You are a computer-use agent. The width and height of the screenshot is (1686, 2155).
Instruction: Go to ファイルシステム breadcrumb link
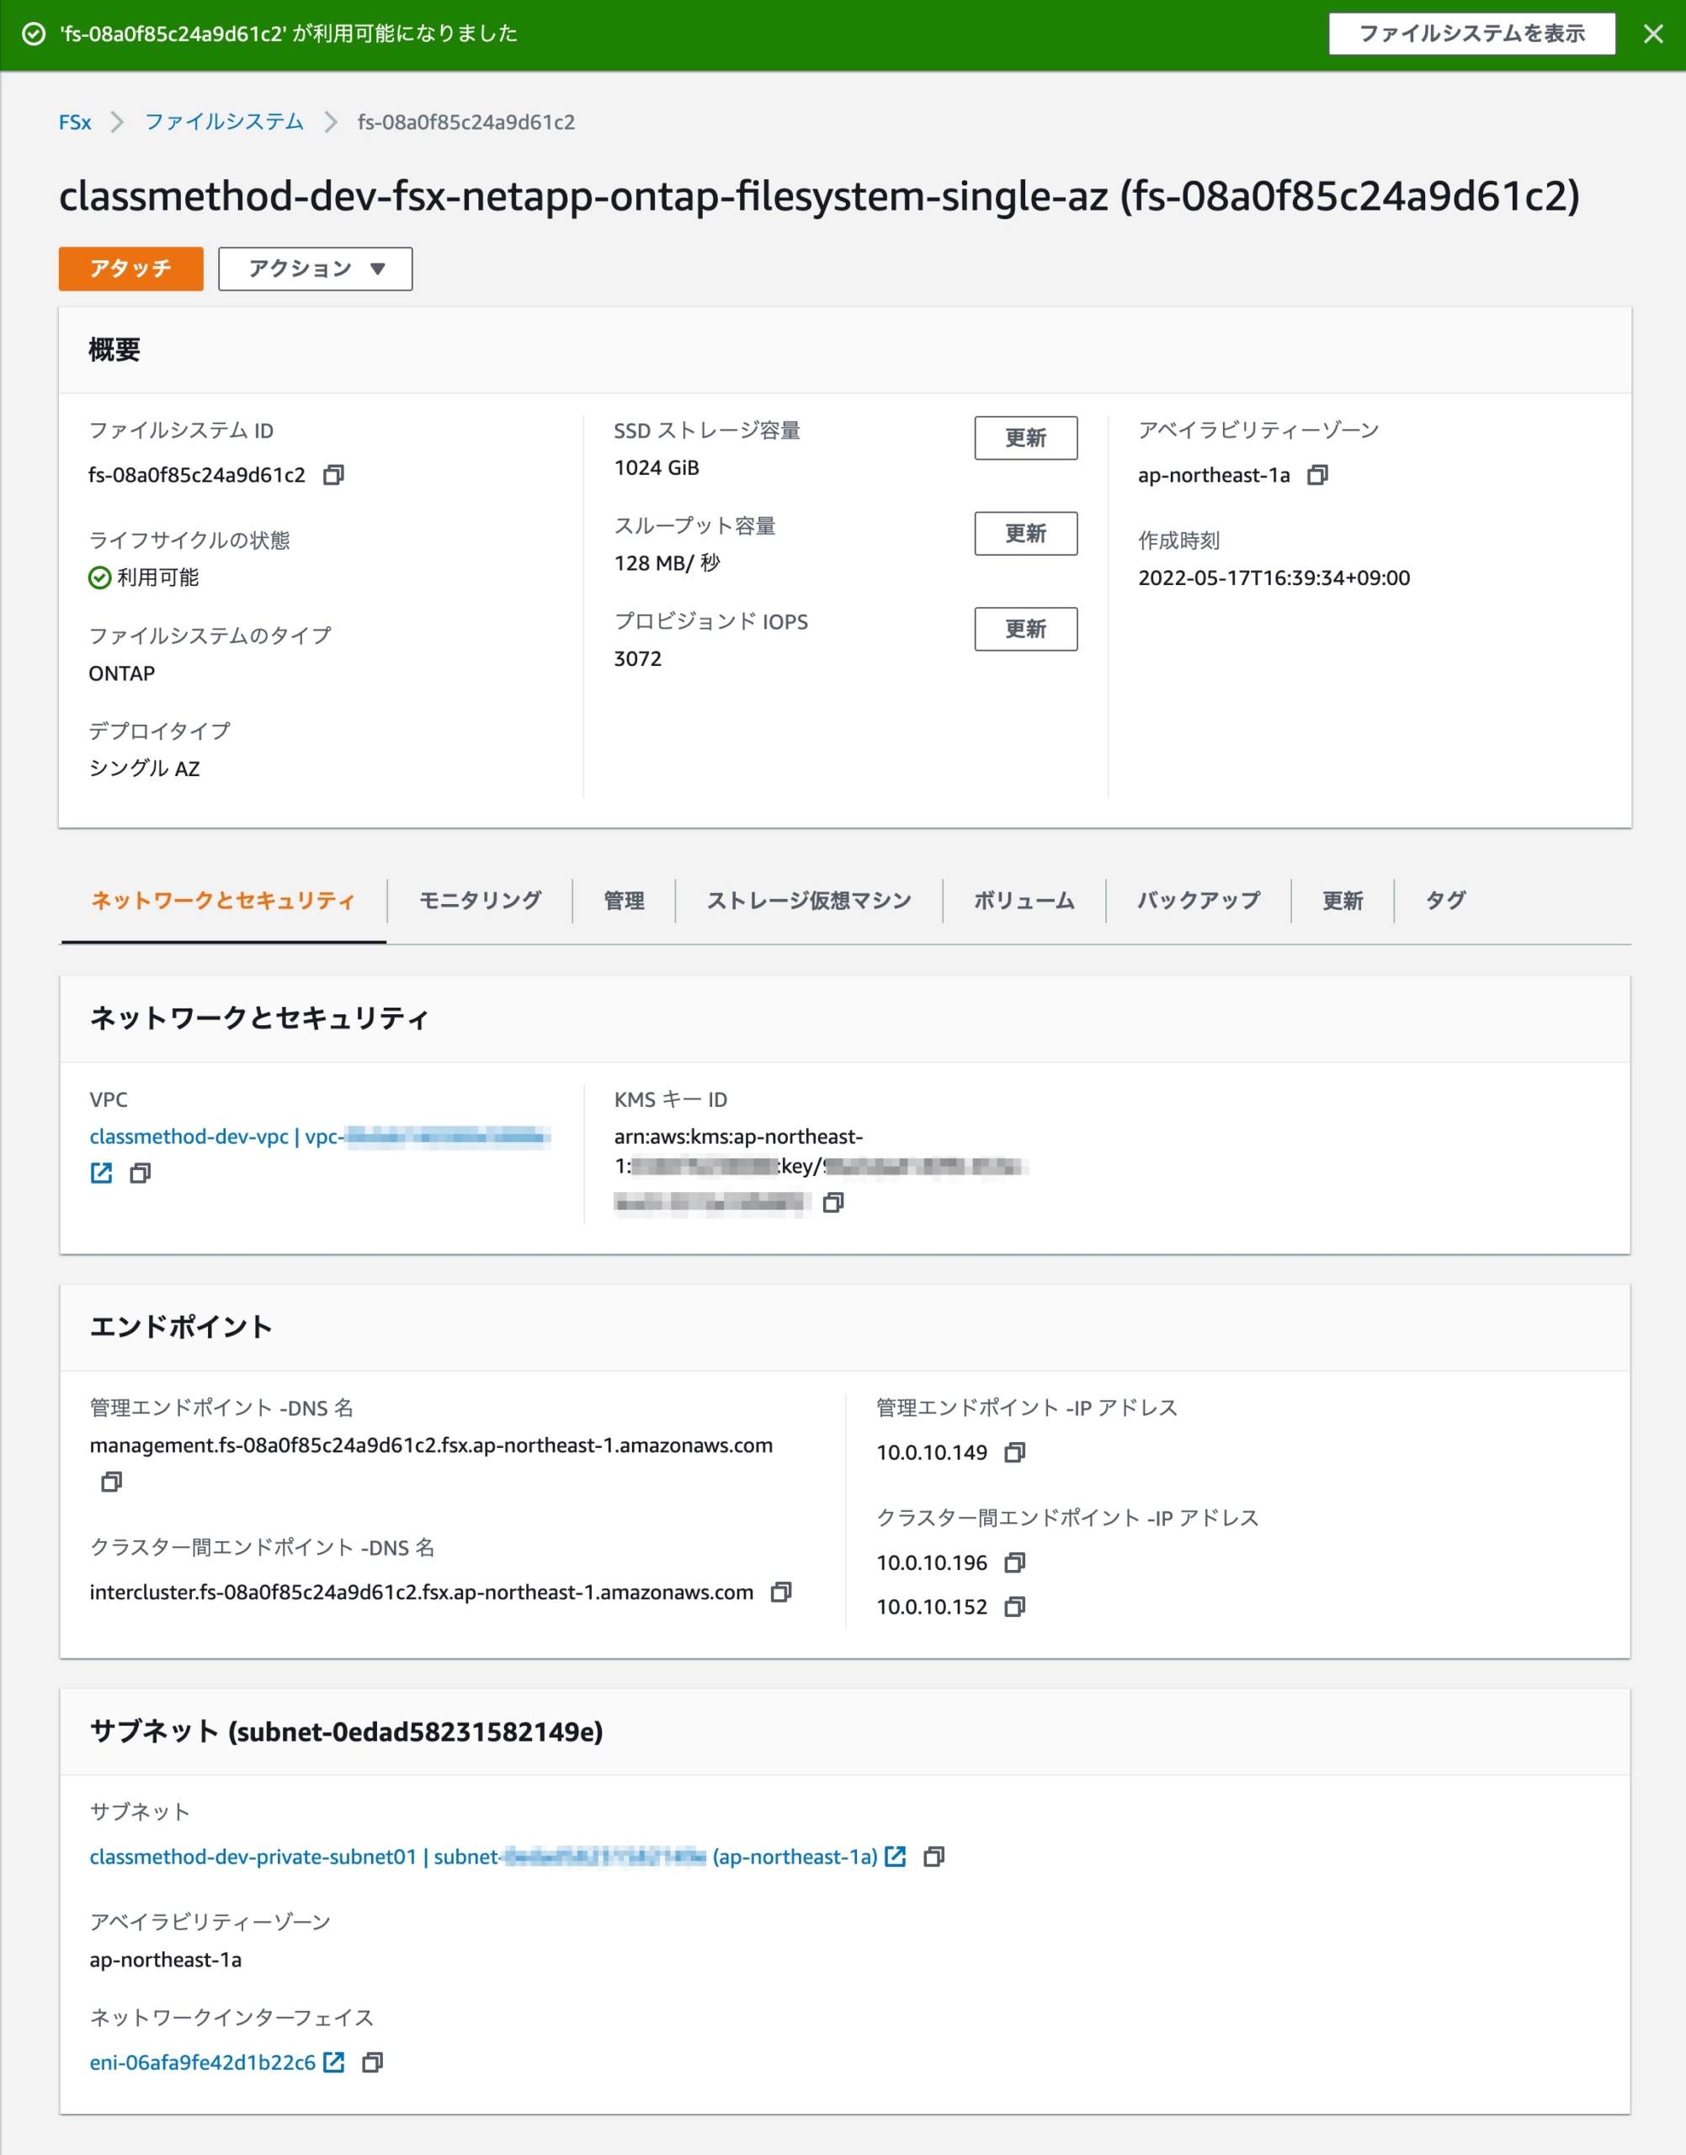224,121
